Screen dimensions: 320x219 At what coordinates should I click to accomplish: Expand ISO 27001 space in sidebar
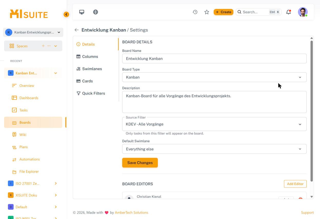coord(56,183)
